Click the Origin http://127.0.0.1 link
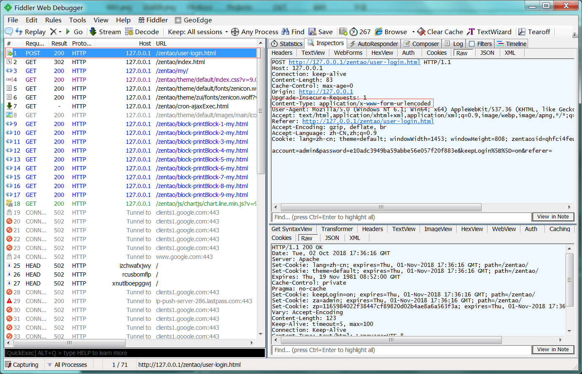Screen dimensions: 582x374 click(326, 91)
